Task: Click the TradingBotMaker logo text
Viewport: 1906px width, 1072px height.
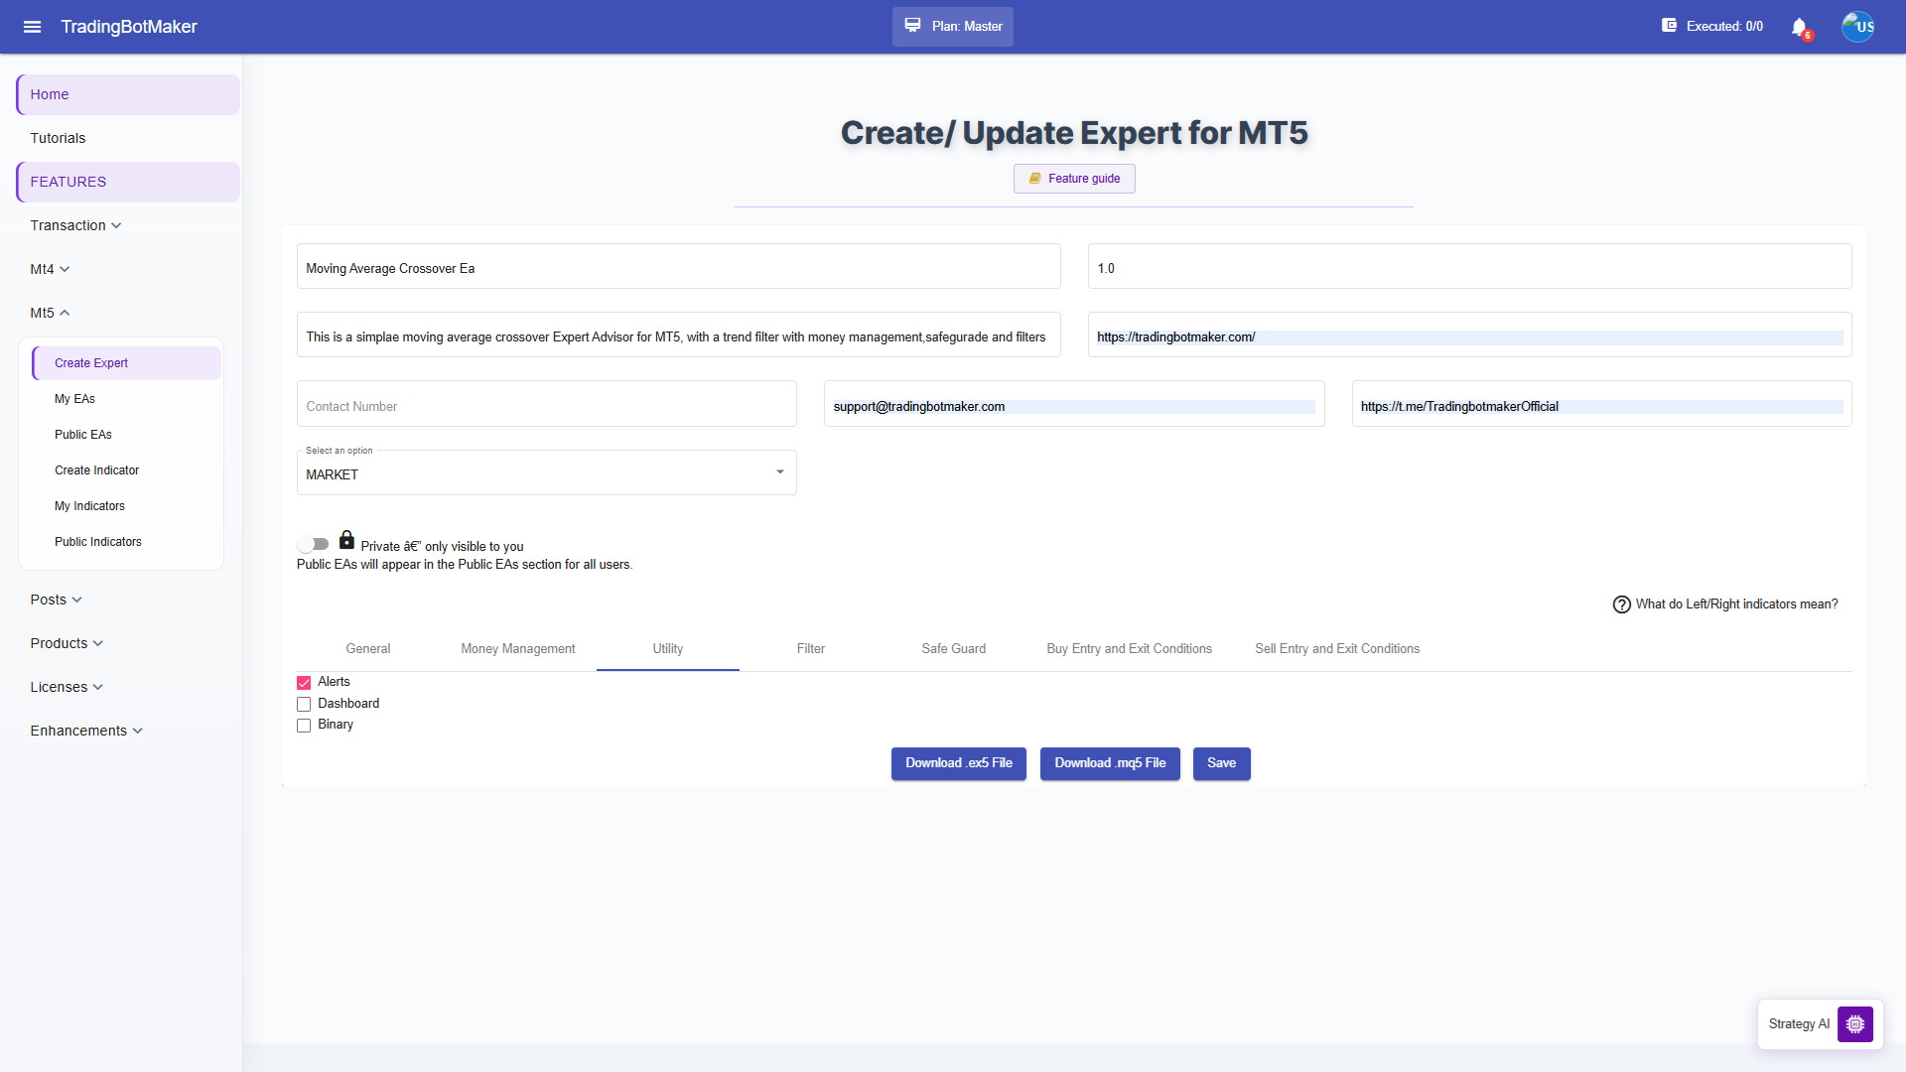Action: 129,27
